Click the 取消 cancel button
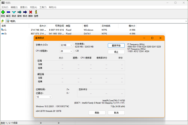The height and width of the screenshot is (125, 188). [116, 112]
